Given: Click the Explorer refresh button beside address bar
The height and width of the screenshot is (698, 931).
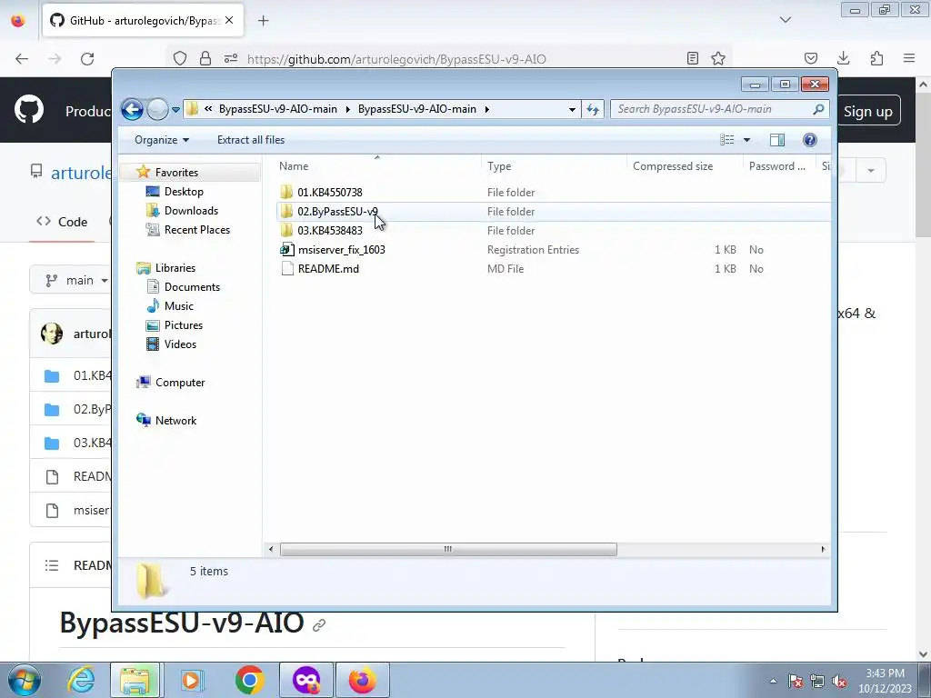Looking at the screenshot, I should pyautogui.click(x=593, y=109).
